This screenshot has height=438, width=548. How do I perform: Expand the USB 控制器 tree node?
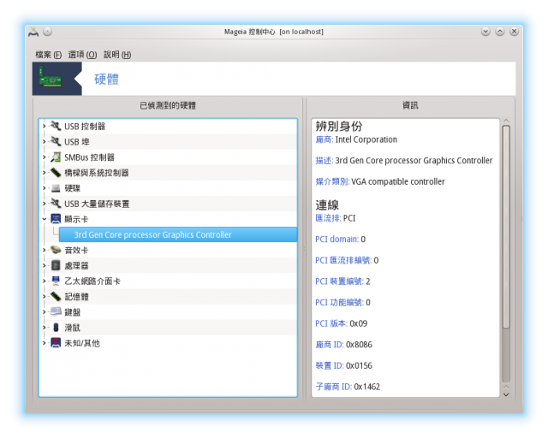(44, 126)
